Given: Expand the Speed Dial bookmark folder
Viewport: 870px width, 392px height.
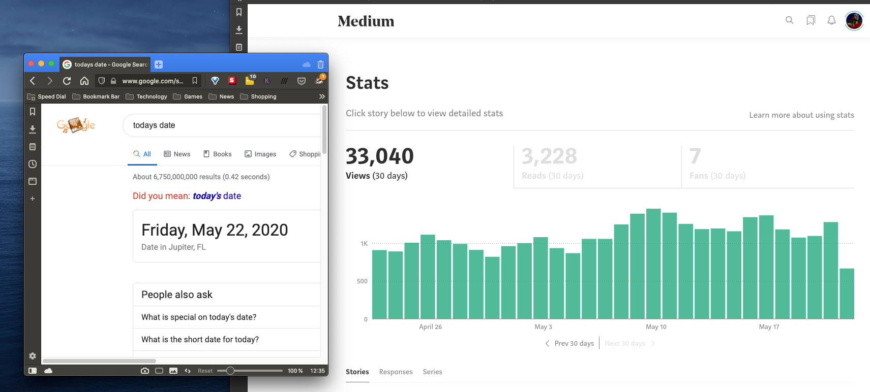Looking at the screenshot, I should (47, 96).
